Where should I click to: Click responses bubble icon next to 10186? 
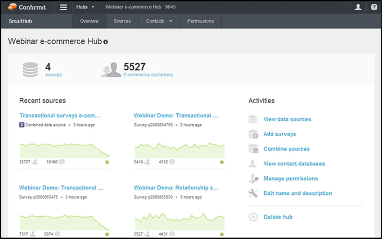[x=62, y=162]
